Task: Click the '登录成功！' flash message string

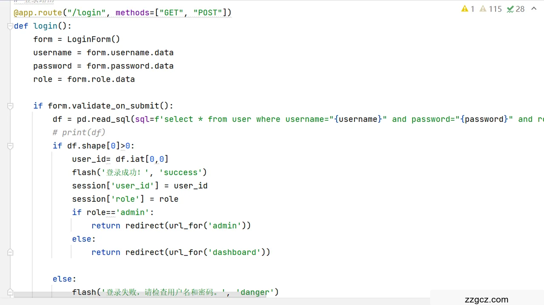Action: 125,172
